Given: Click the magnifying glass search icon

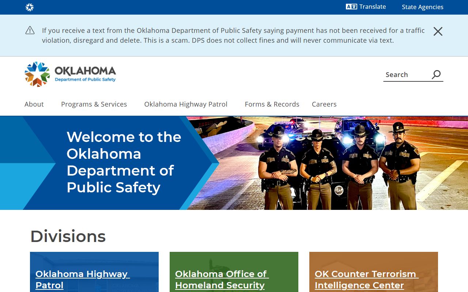Looking at the screenshot, I should (x=436, y=74).
